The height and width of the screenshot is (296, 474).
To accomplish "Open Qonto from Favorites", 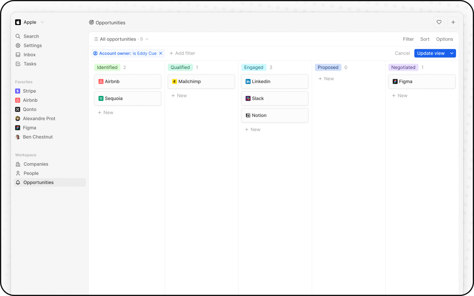I will 29,110.
